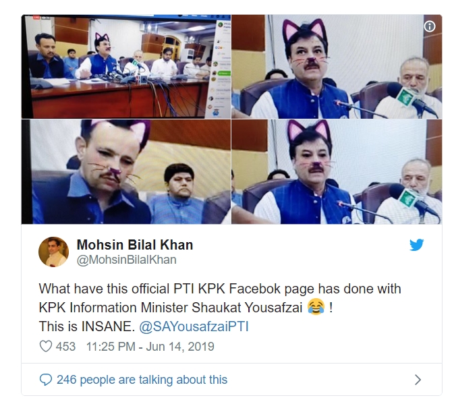The width and height of the screenshot is (454, 402).
Task: Click the info icon on the photo
Action: [430, 26]
